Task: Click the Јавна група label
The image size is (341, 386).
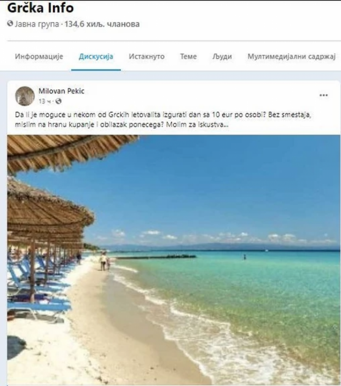Action: (x=37, y=24)
